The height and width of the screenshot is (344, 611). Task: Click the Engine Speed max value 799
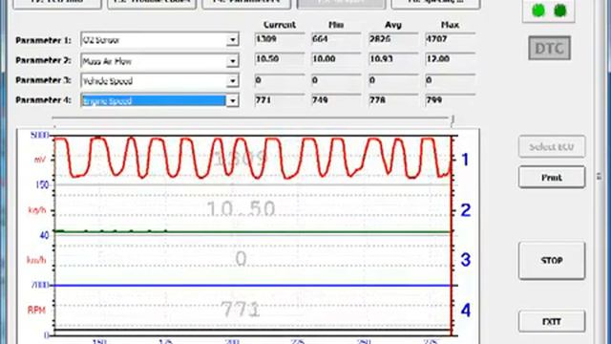(x=450, y=100)
